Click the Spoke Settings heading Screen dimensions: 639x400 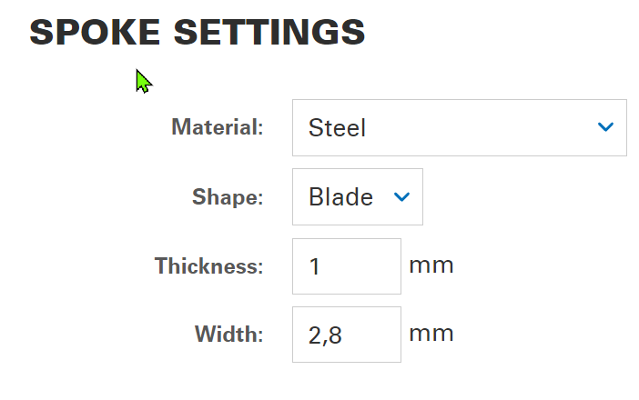point(198,32)
